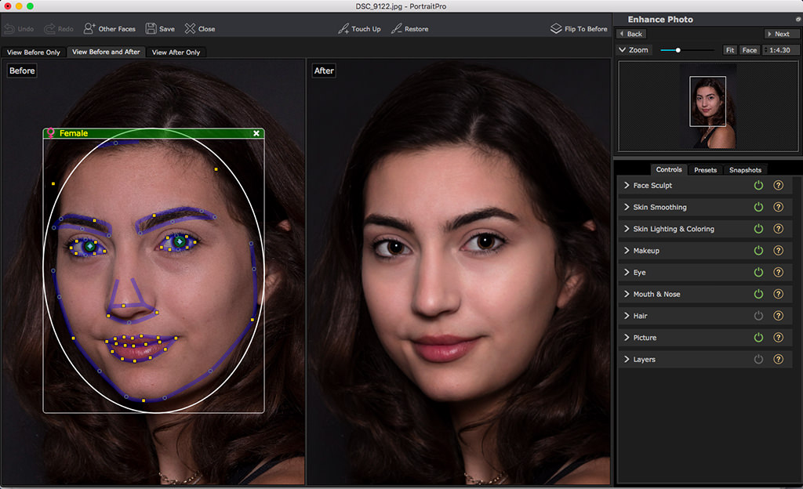Click the Female label bar
The height and width of the screenshot is (489, 803).
point(154,133)
